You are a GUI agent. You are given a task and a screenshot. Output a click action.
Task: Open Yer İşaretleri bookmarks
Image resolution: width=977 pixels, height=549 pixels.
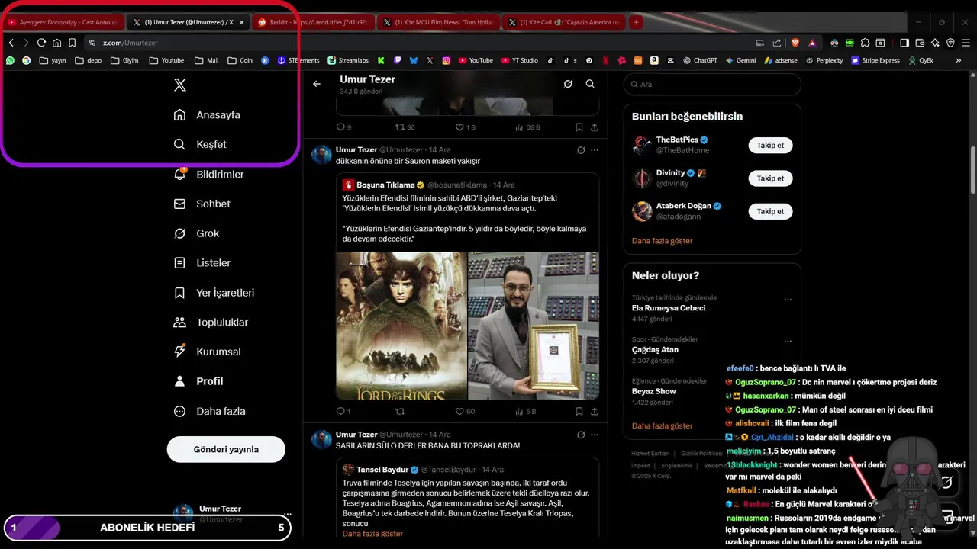click(x=214, y=293)
